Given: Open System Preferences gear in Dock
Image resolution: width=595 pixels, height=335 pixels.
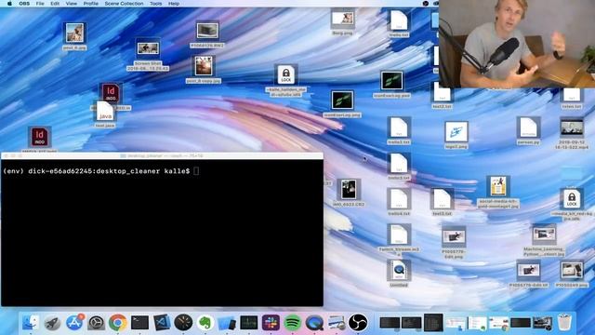Looking at the screenshot, I should (96, 323).
